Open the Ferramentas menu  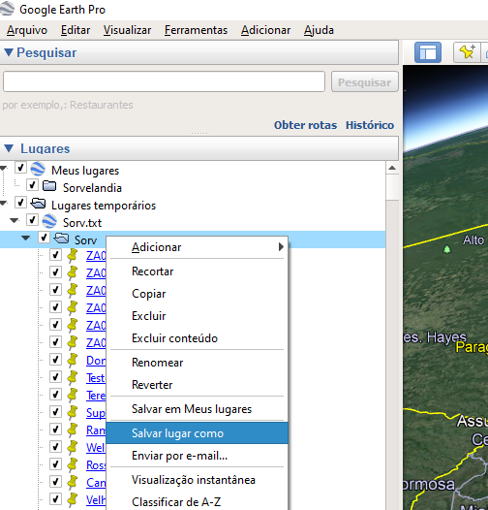click(196, 30)
